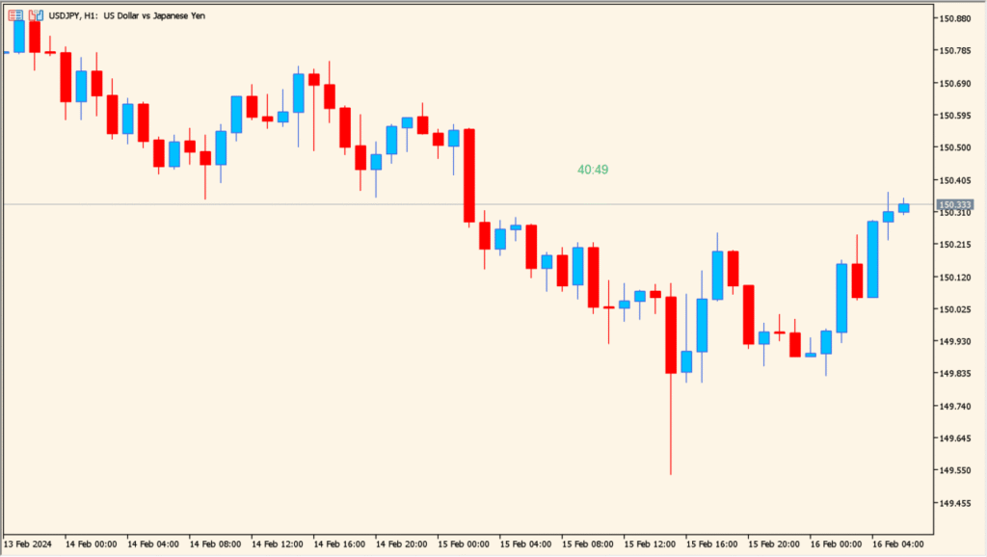Select the 13 Feb 2024 axis label

[29, 543]
